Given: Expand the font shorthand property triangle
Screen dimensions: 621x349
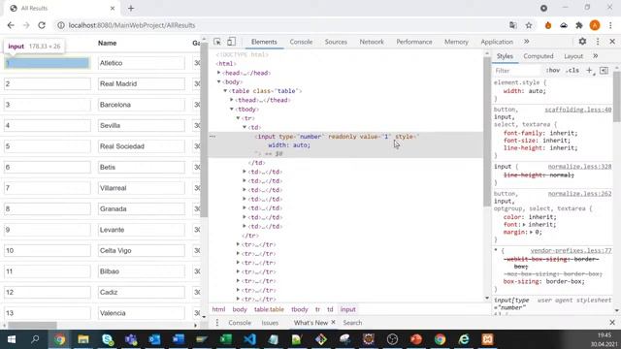Looking at the screenshot, I should click(524, 224).
